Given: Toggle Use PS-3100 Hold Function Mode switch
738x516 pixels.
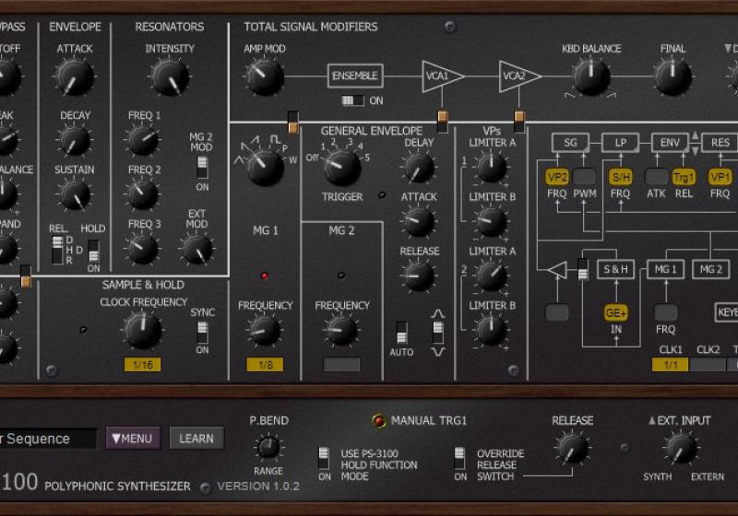Looking at the screenshot, I should tap(324, 458).
